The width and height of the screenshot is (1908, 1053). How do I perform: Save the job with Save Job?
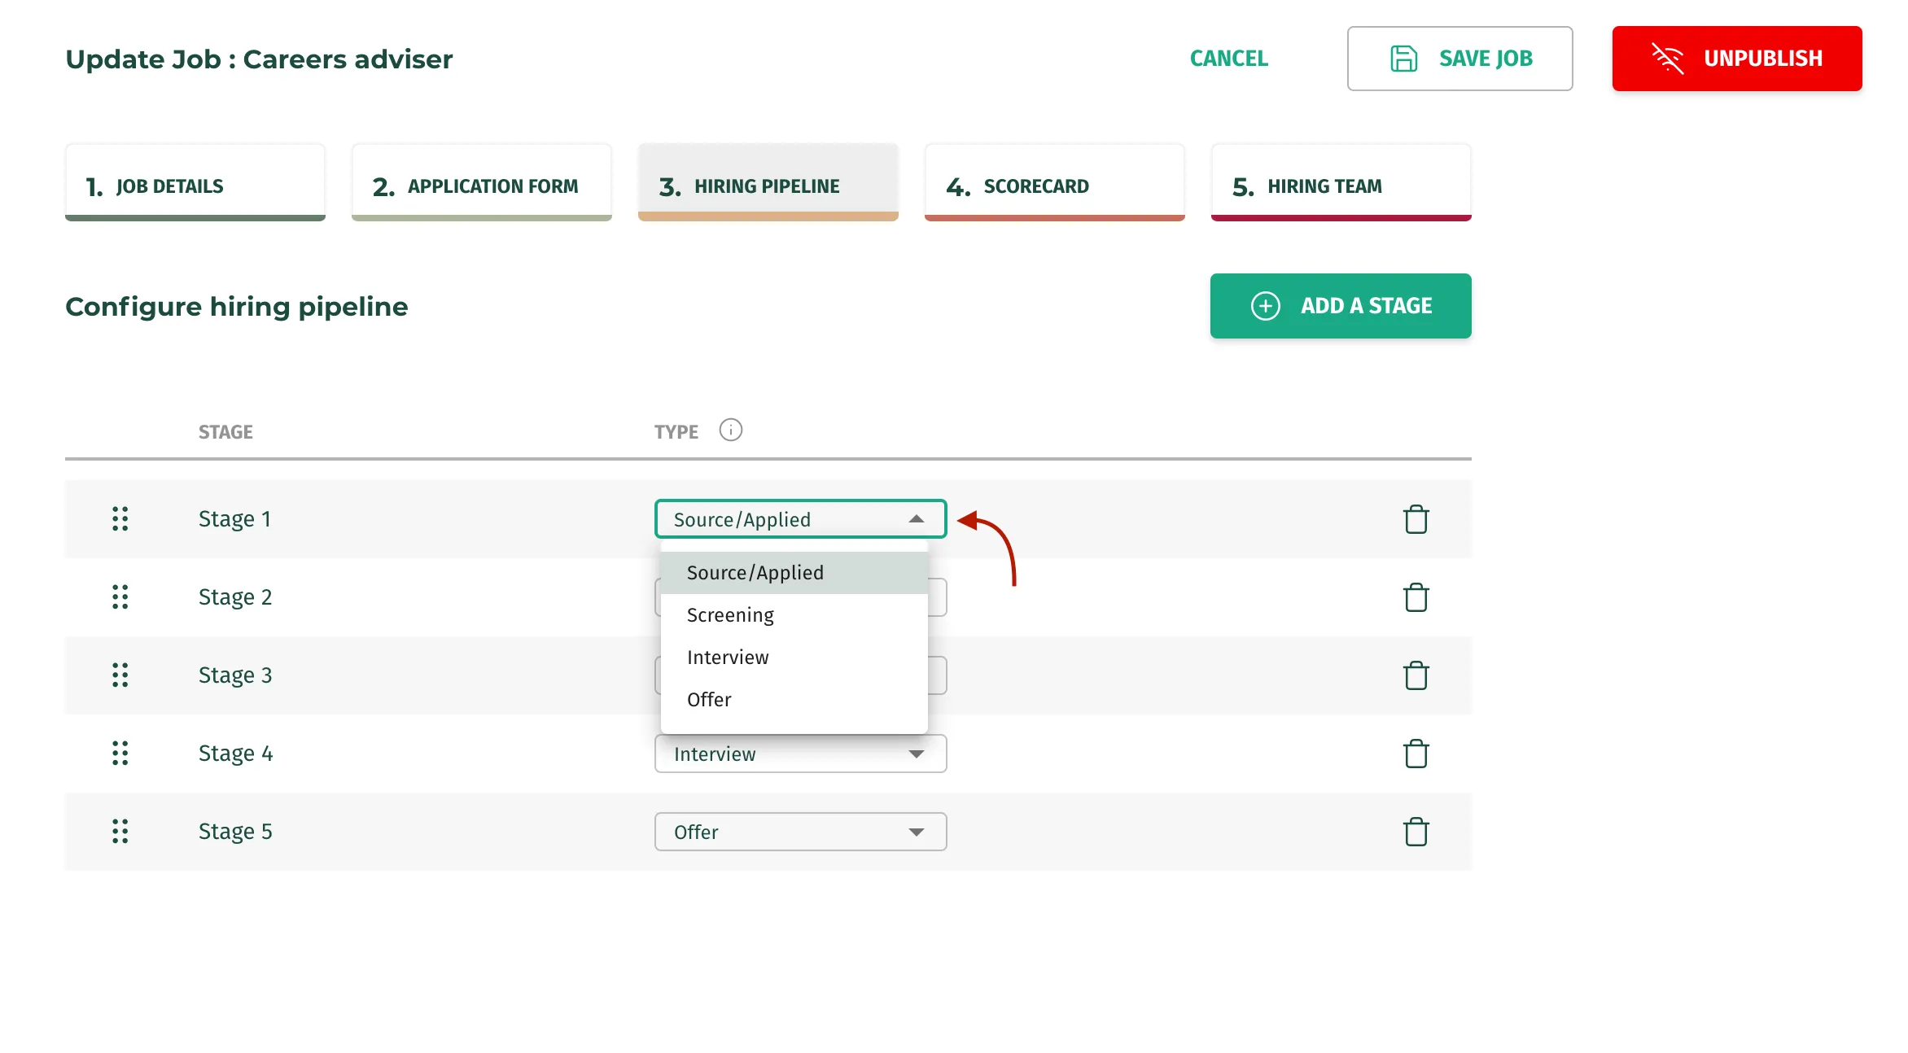[x=1459, y=59]
